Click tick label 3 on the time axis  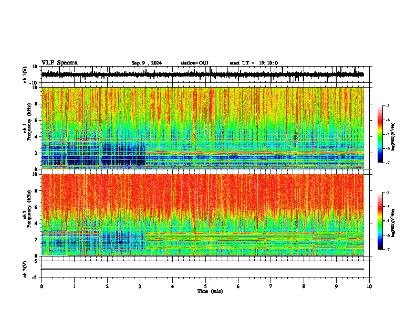(140, 286)
